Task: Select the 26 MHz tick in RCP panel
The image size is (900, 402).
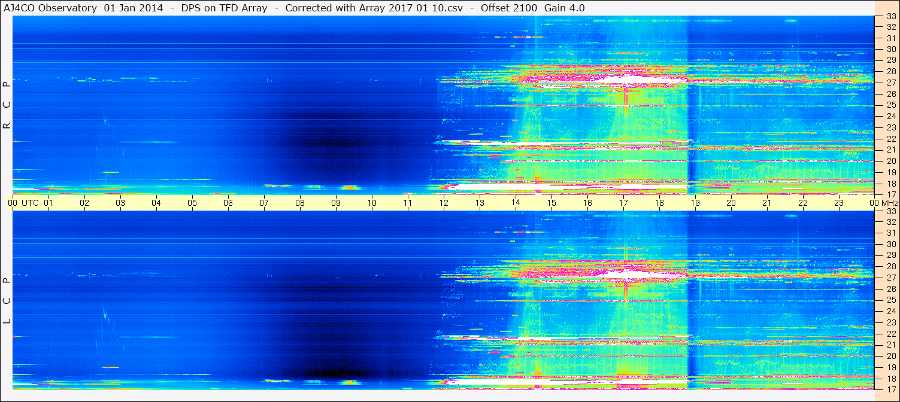Action: (x=890, y=94)
